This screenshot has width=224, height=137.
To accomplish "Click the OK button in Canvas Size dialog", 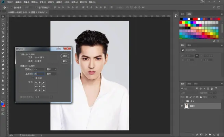I will [65, 56].
